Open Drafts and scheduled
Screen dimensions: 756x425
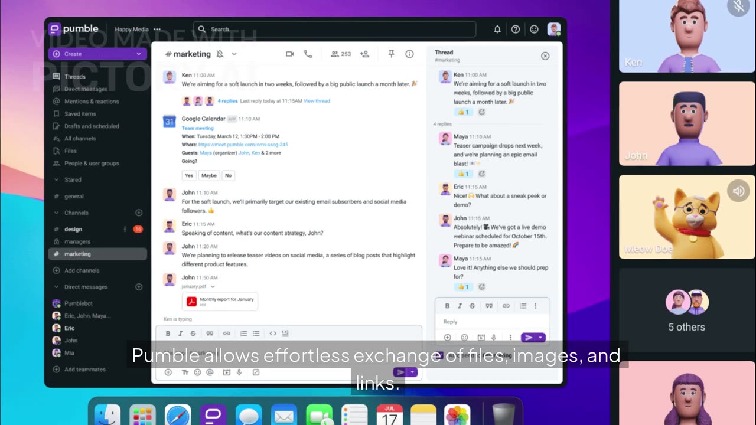[92, 126]
